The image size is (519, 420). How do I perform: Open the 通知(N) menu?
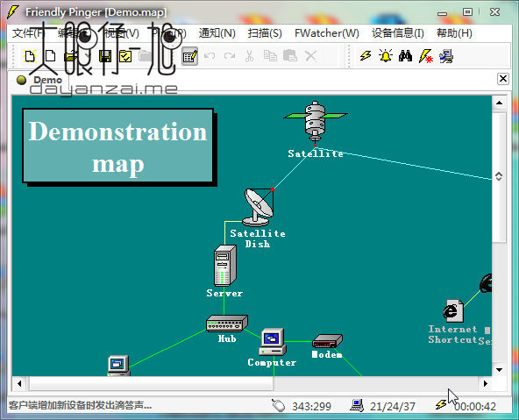click(217, 33)
